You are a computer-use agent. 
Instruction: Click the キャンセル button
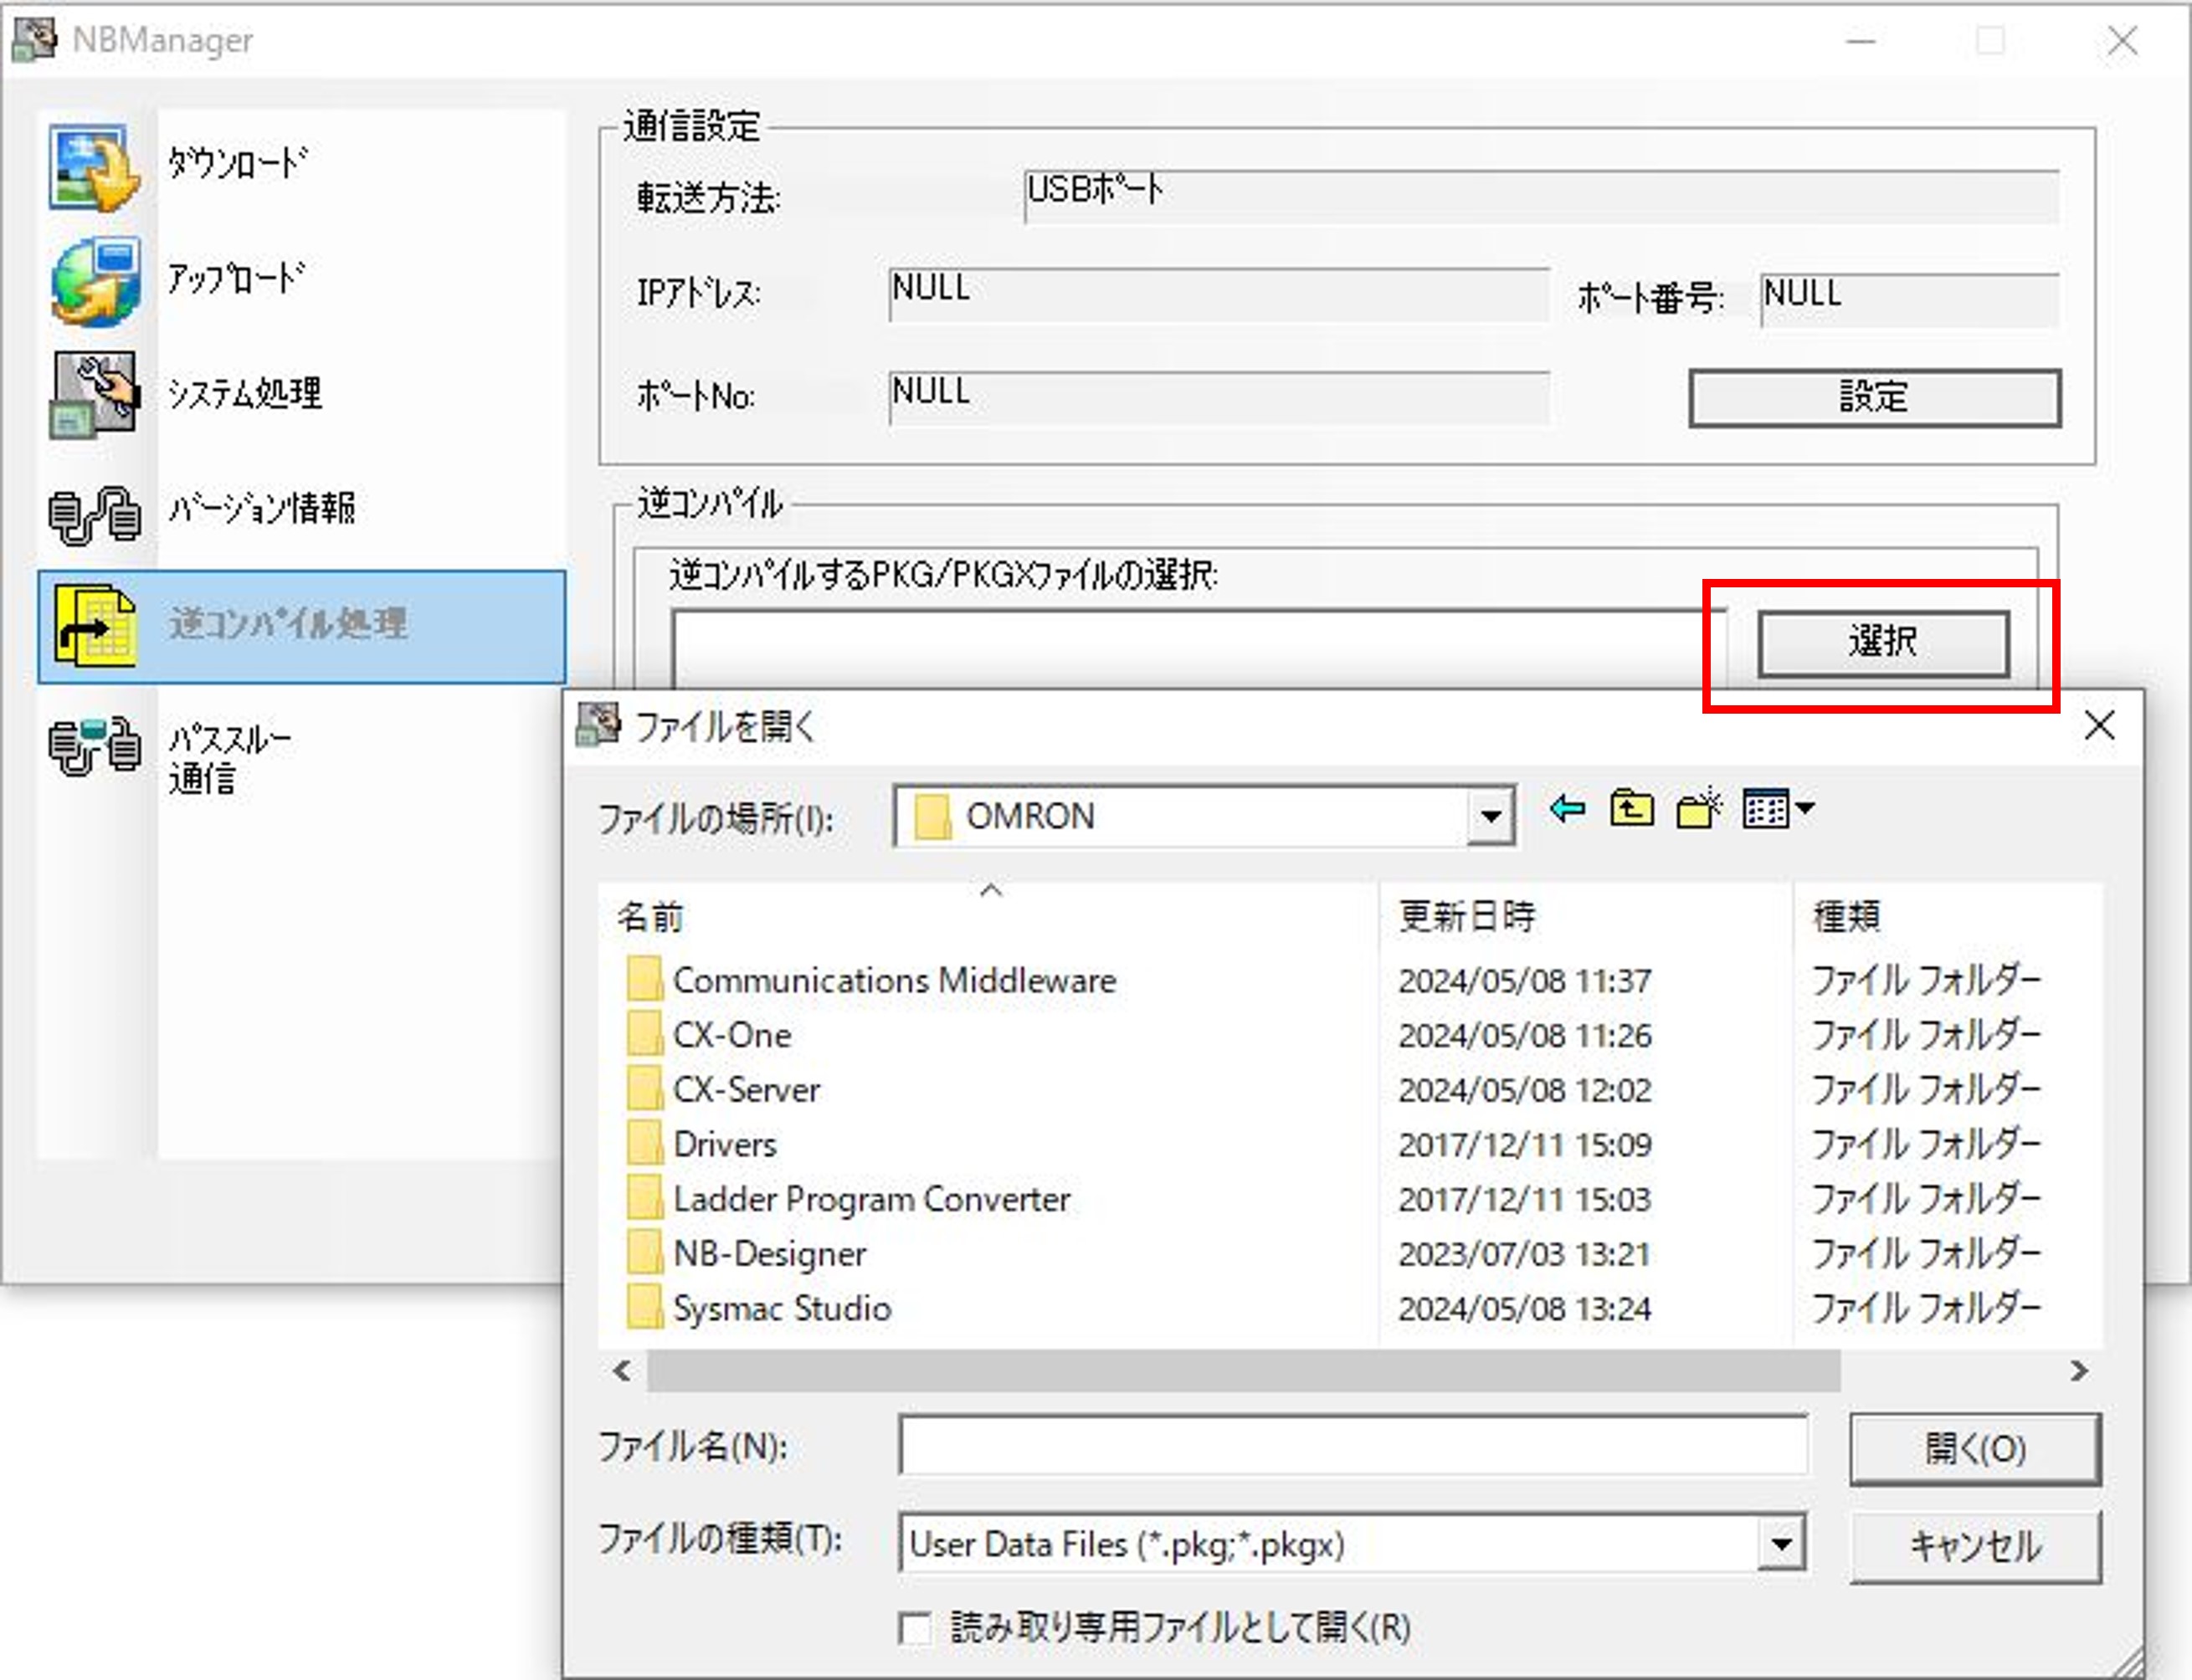coord(1975,1547)
